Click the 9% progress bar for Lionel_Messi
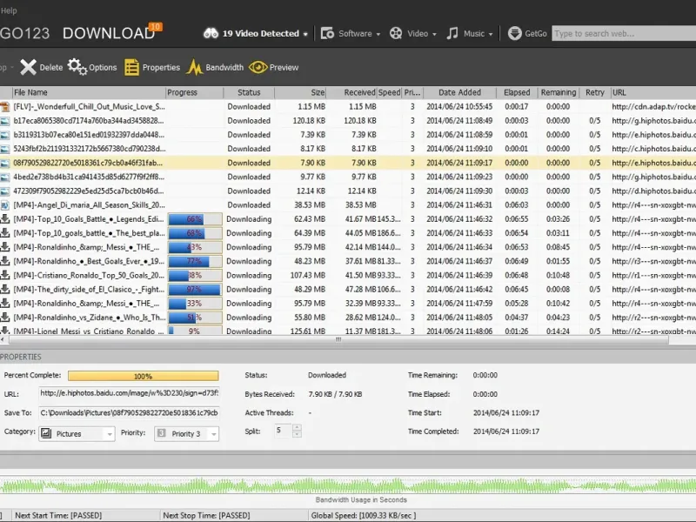 pyautogui.click(x=195, y=331)
